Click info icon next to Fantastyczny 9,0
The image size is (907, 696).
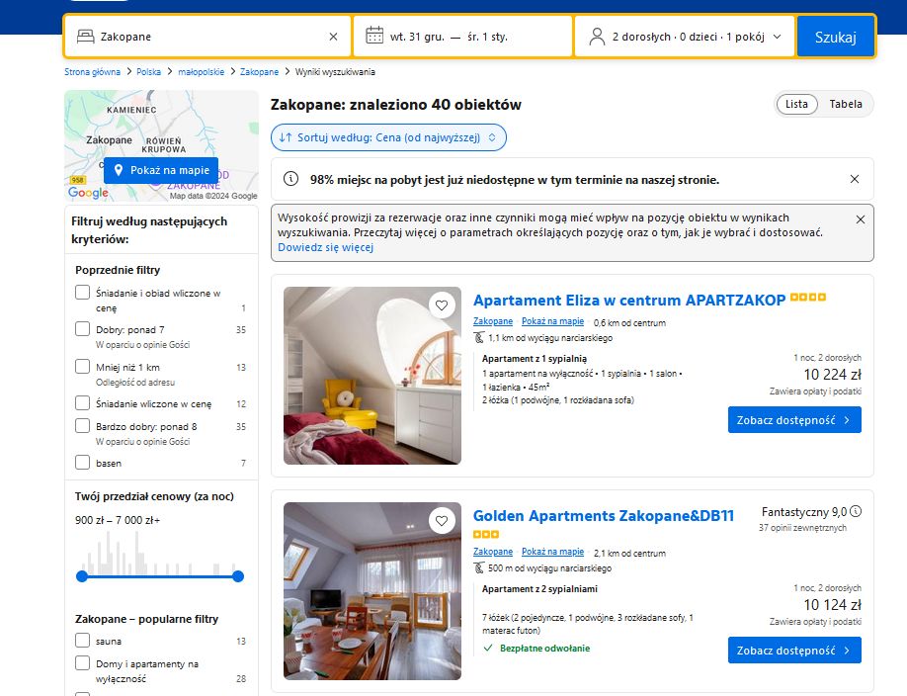click(856, 511)
